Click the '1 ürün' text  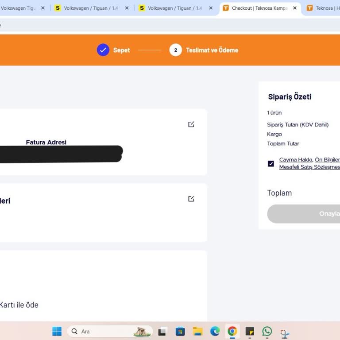[x=274, y=113]
